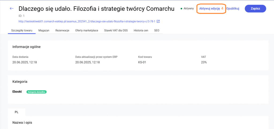Open the SEO tab
This screenshot has height=129, width=274.
coord(157,31)
